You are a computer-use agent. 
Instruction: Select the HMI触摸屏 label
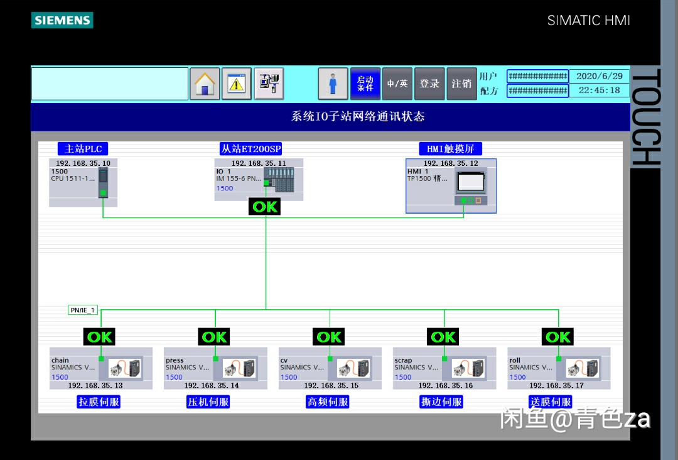451,149
